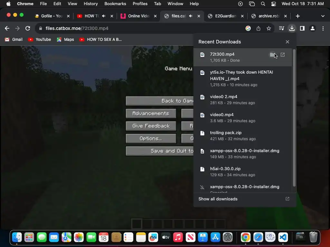Open the Maps bookmark
The height and width of the screenshot is (247, 330).
tap(65, 40)
